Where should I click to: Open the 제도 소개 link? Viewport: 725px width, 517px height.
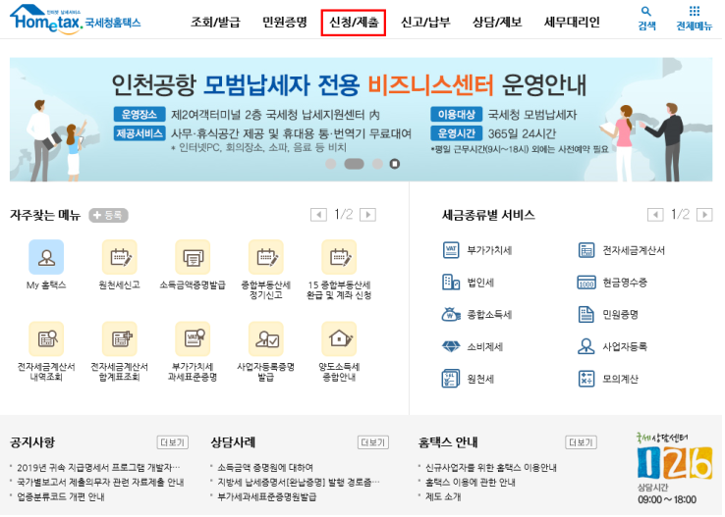[443, 497]
